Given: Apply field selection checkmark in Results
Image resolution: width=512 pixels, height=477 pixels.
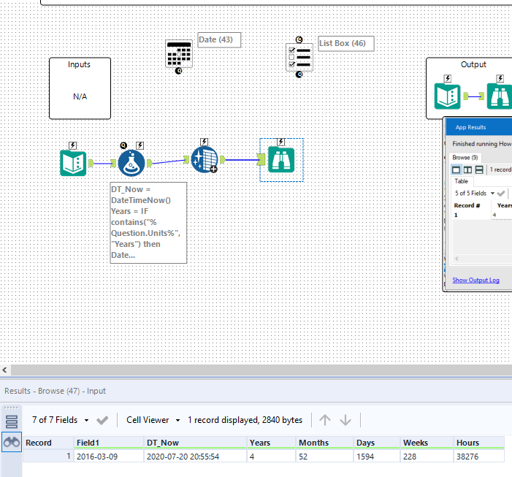Looking at the screenshot, I should pos(102,420).
